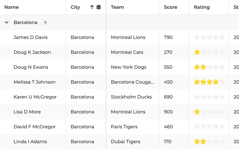Collapse the Barcelona group chevron
Image resolution: width=239 pixels, height=149 pixels.
click(7, 23)
